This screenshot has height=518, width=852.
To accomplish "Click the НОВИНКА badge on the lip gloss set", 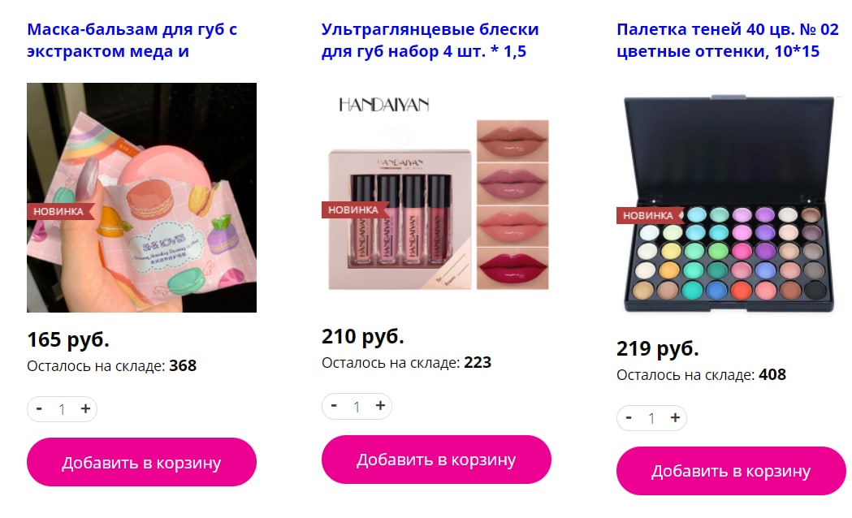I will click(356, 209).
